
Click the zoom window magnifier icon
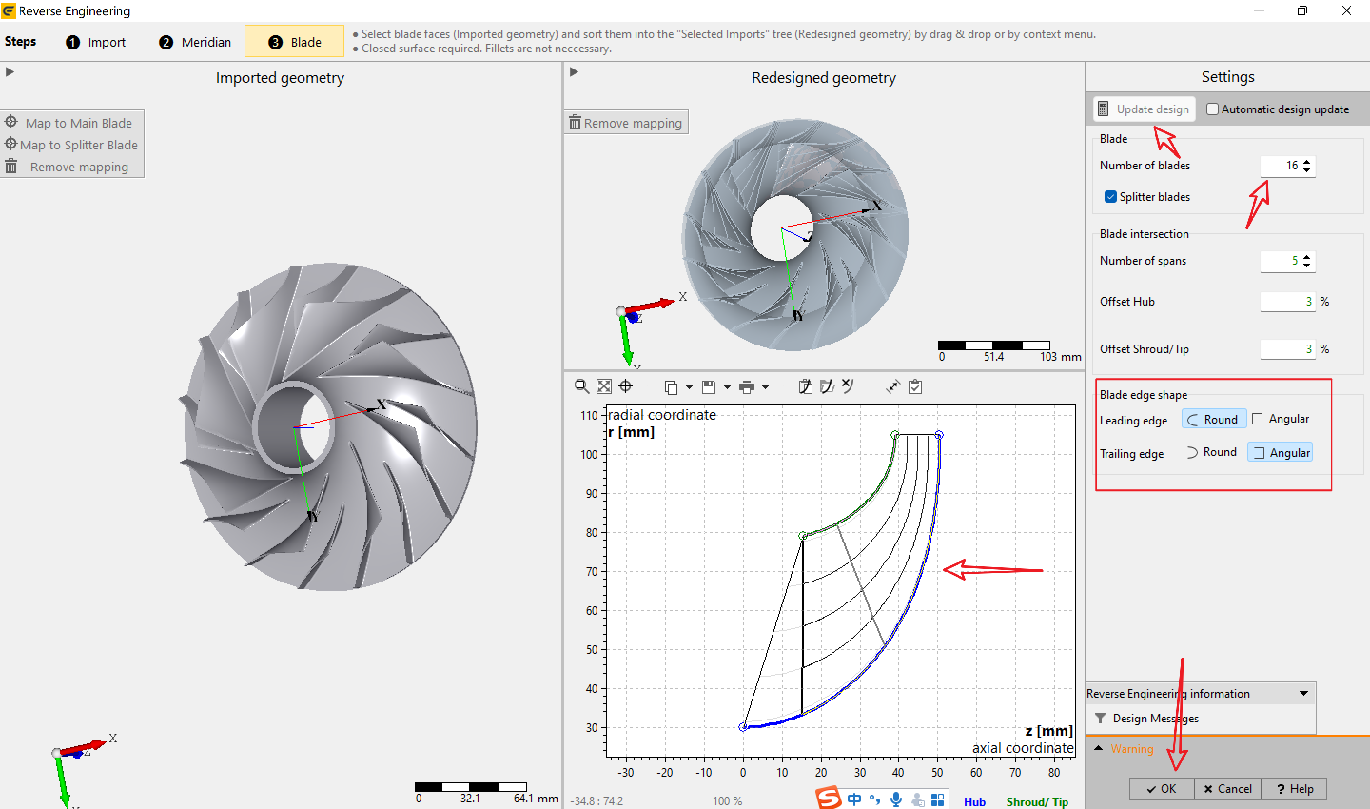click(581, 386)
